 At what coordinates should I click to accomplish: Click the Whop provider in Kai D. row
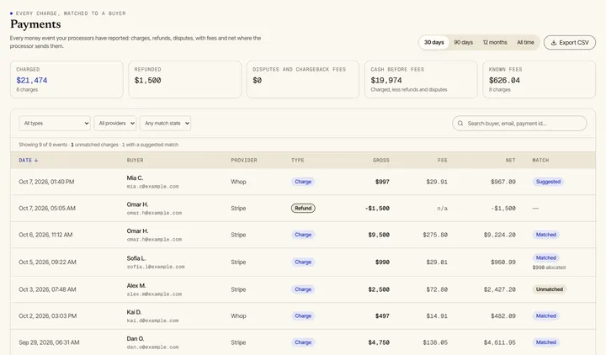tap(238, 316)
